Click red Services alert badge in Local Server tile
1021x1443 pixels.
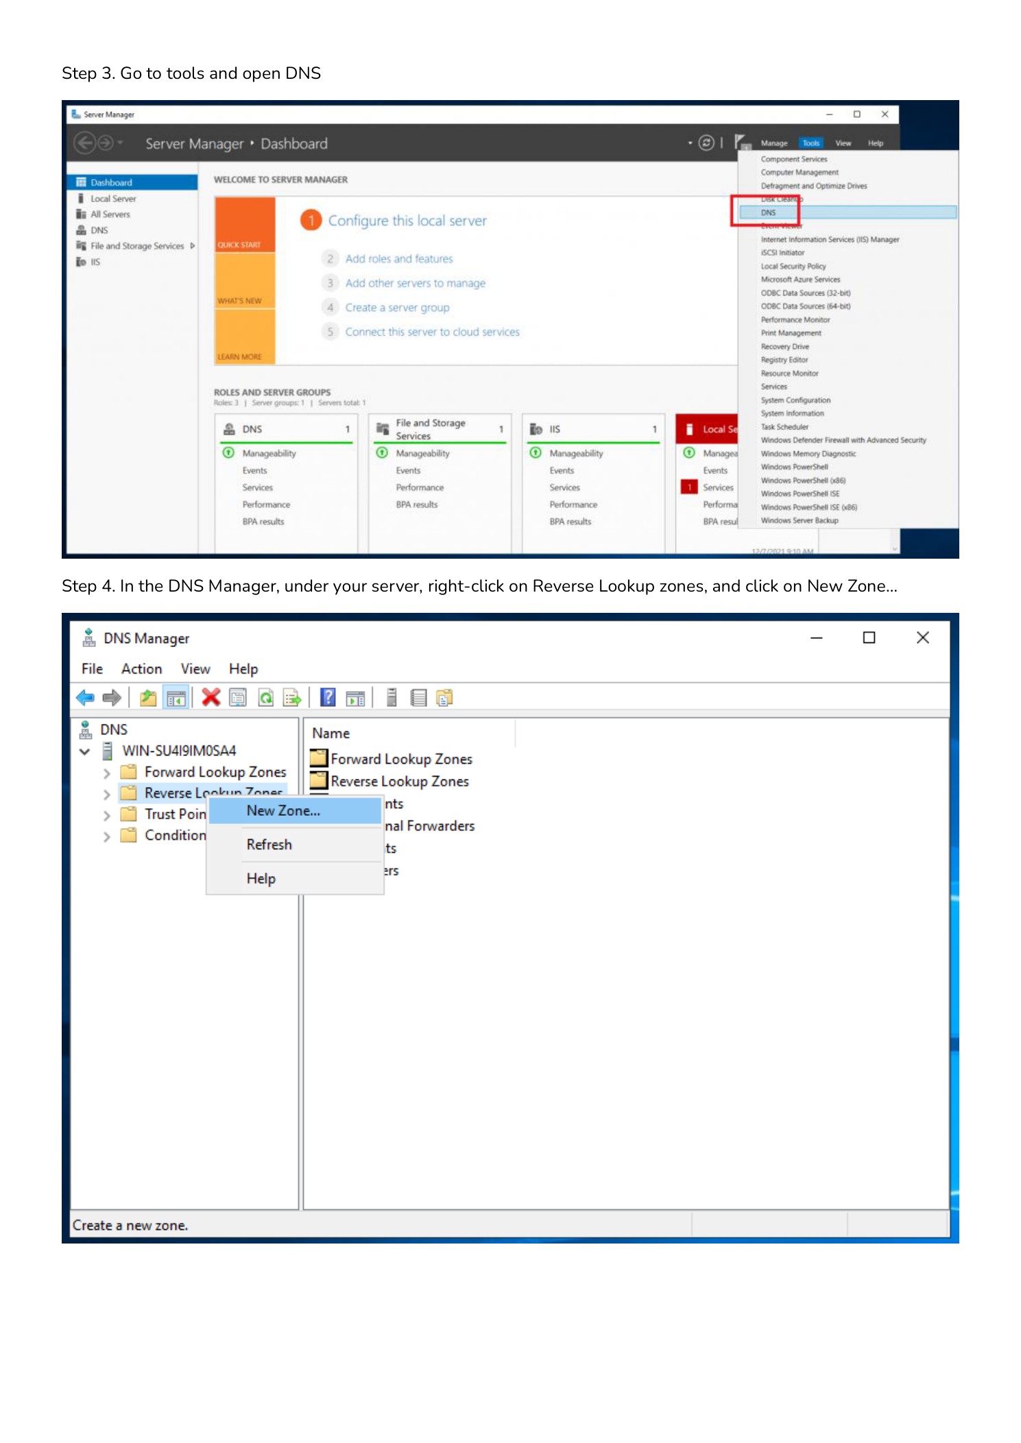point(689,487)
